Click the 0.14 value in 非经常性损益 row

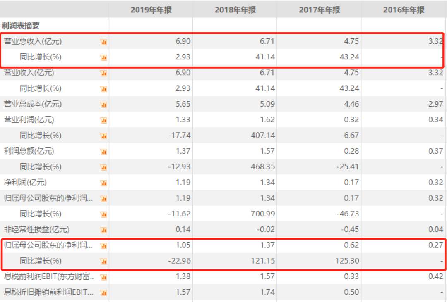(183, 229)
